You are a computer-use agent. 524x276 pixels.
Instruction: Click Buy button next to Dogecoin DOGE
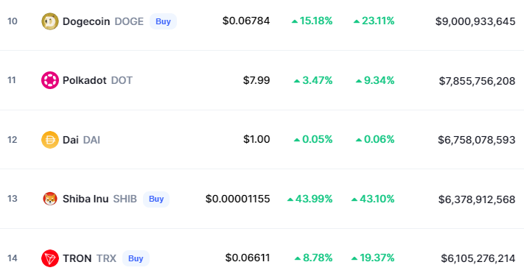point(163,21)
